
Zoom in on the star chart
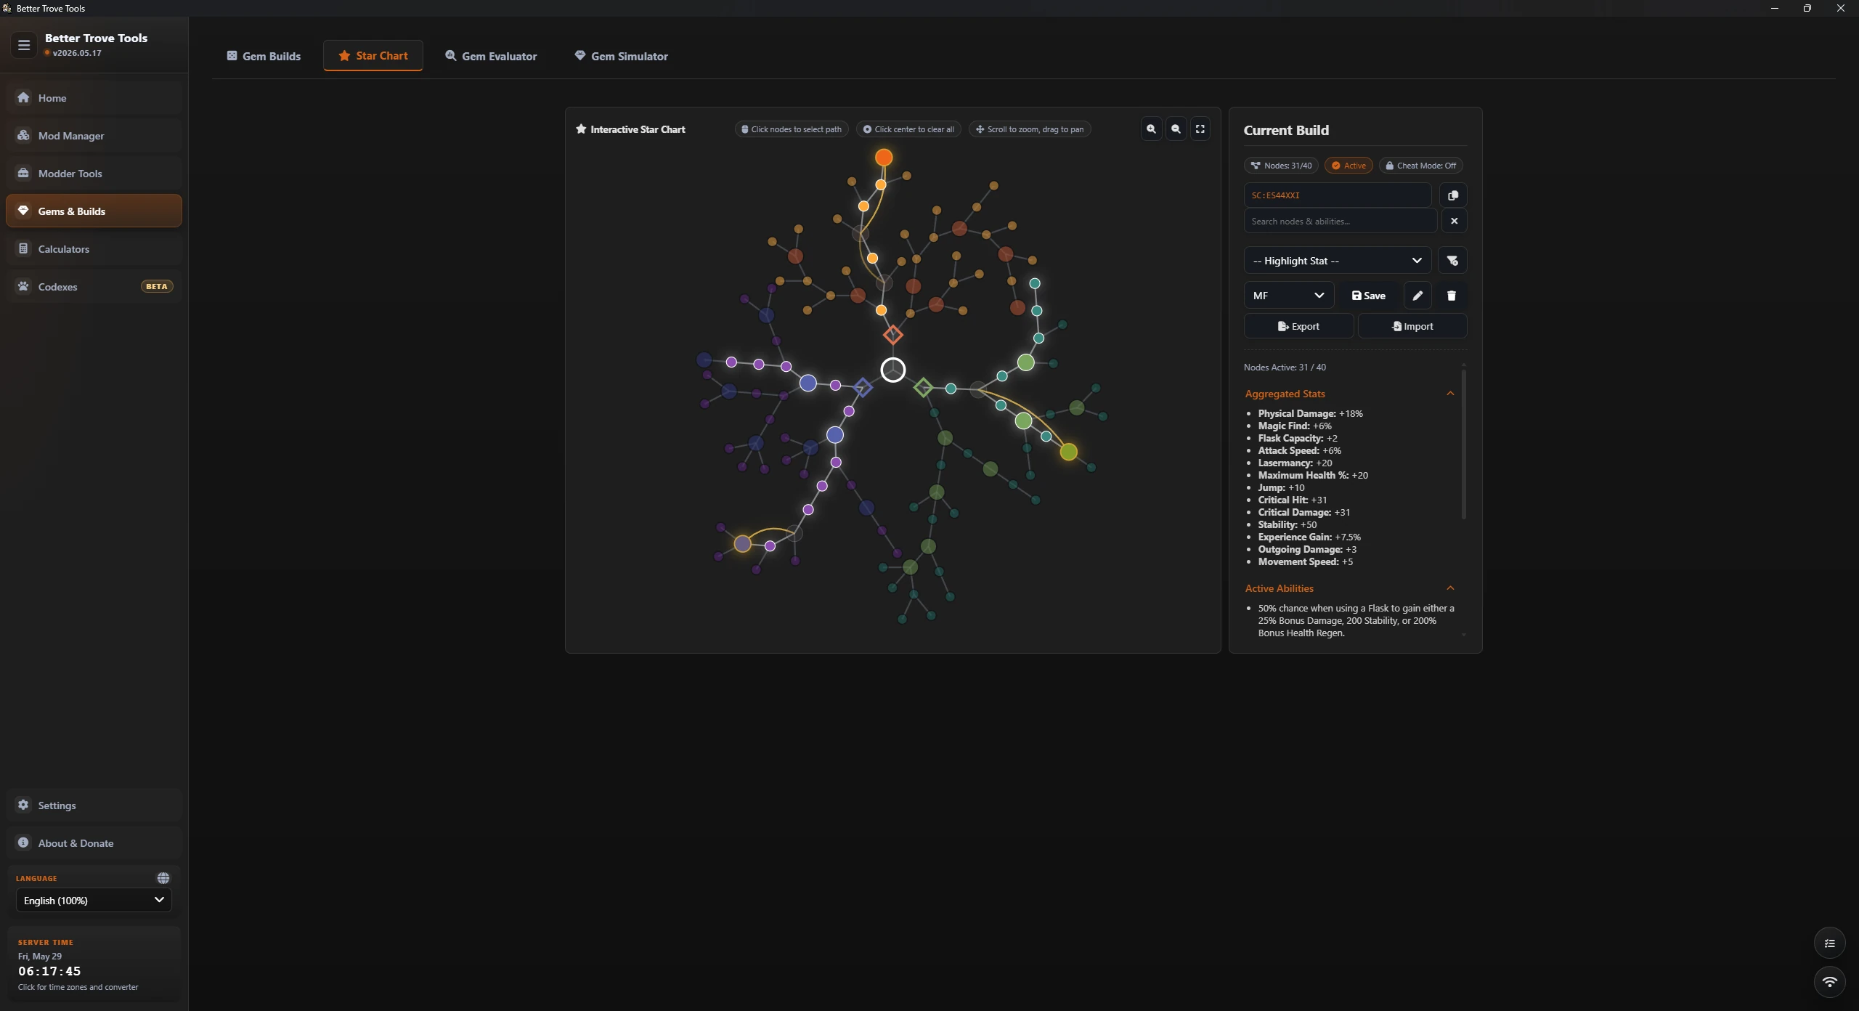[x=1151, y=129]
